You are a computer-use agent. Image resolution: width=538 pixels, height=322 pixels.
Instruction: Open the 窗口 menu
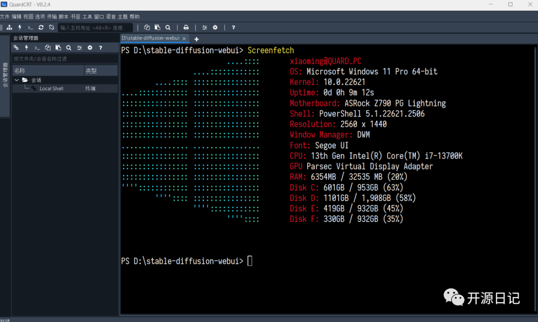[99, 16]
